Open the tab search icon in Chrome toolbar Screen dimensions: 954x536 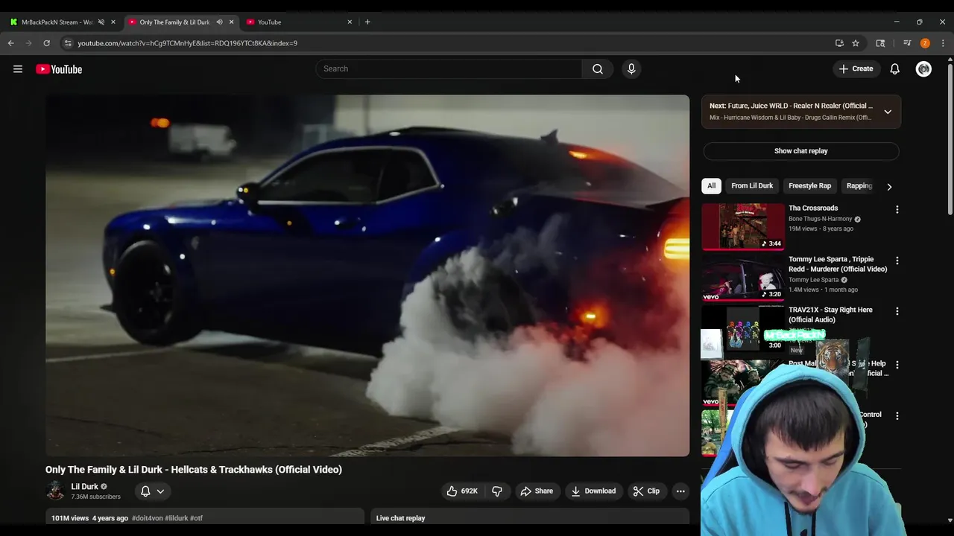pyautogui.click(x=880, y=43)
